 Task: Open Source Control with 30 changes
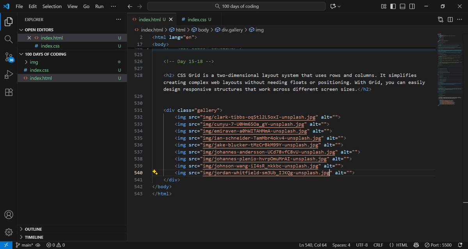coord(9,57)
